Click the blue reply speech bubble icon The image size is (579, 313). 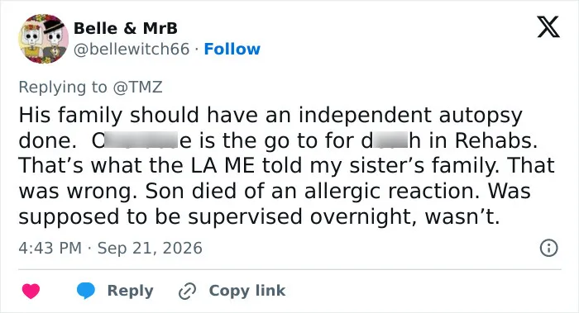[86, 291]
